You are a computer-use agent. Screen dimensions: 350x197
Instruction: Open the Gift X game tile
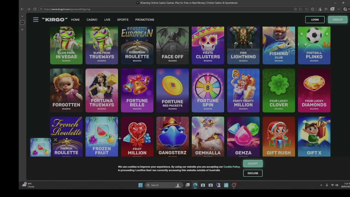[314, 137]
